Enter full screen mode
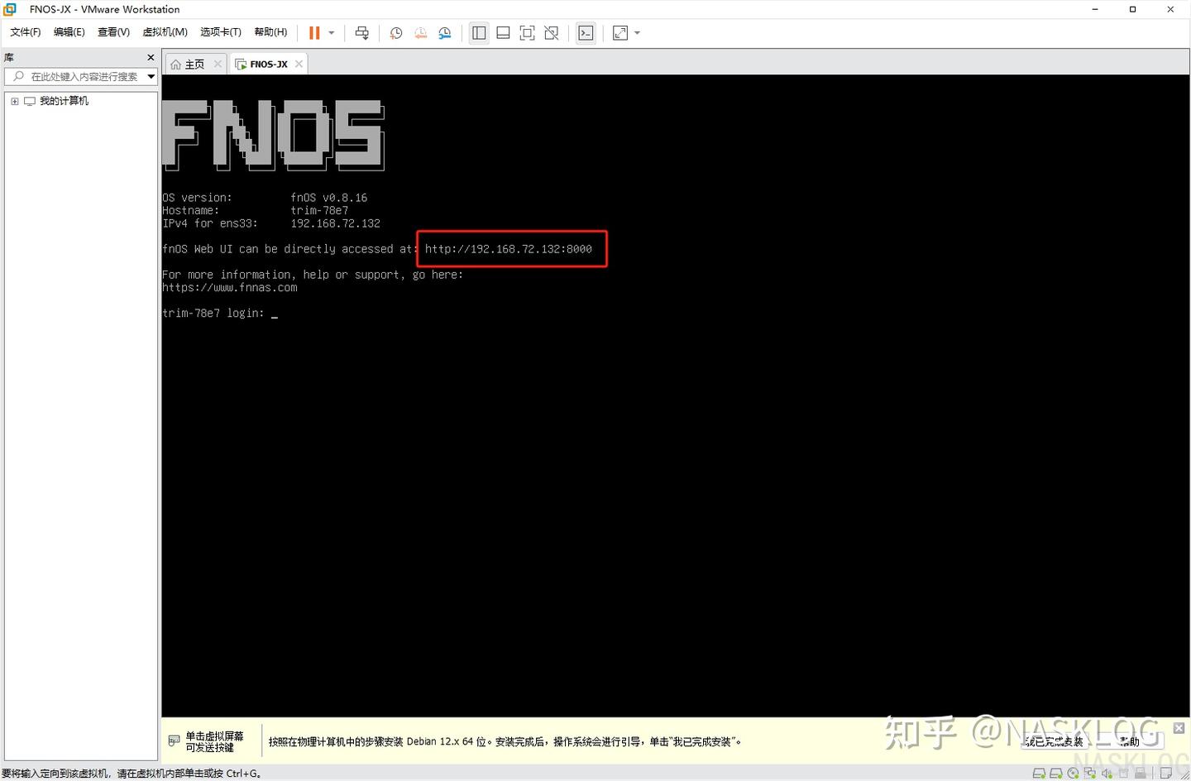The image size is (1191, 781). [527, 32]
